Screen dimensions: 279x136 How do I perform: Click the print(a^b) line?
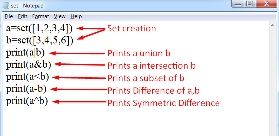[x=27, y=101]
